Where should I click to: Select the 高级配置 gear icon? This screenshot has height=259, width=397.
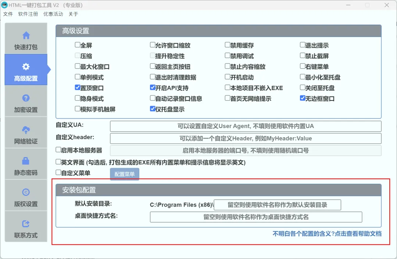tap(26, 67)
